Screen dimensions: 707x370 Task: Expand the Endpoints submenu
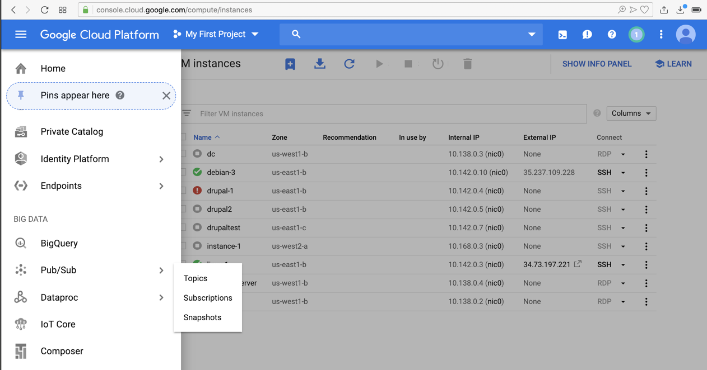tap(161, 186)
